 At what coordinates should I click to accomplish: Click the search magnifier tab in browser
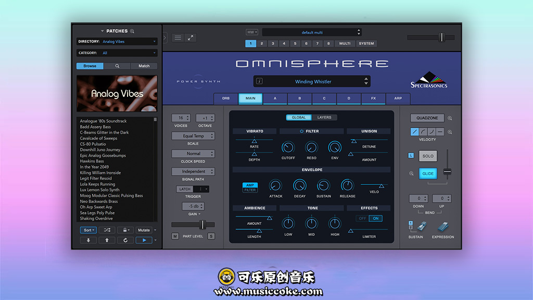(117, 66)
